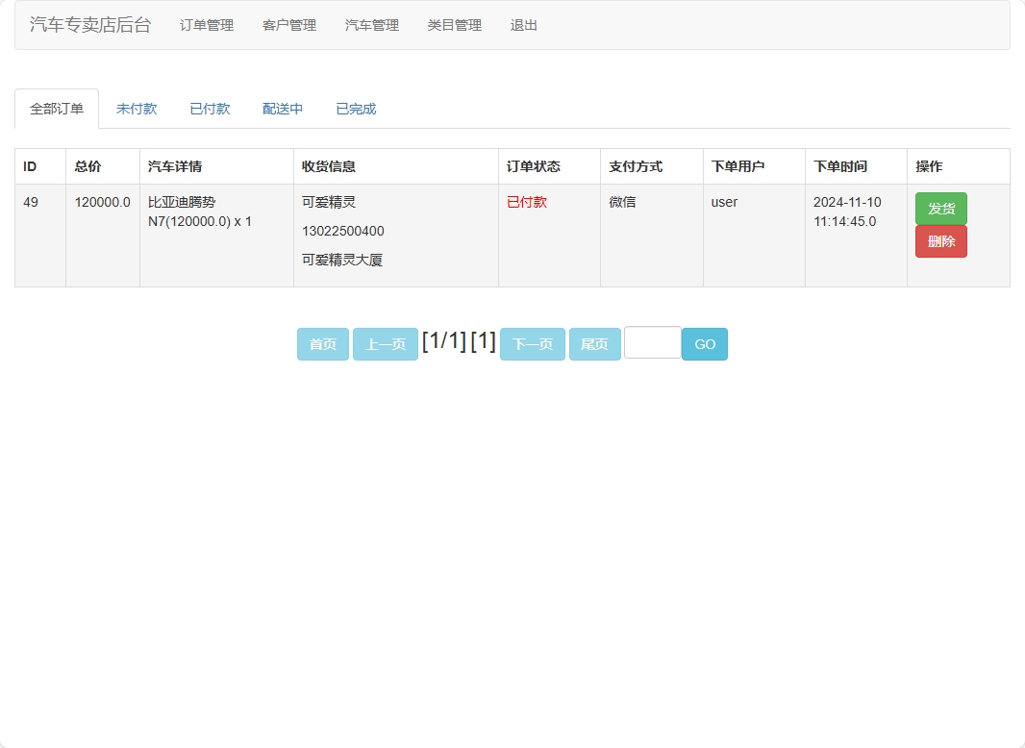The width and height of the screenshot is (1025, 748).
Task: Switch to the 未付款 tab
Action: [137, 108]
